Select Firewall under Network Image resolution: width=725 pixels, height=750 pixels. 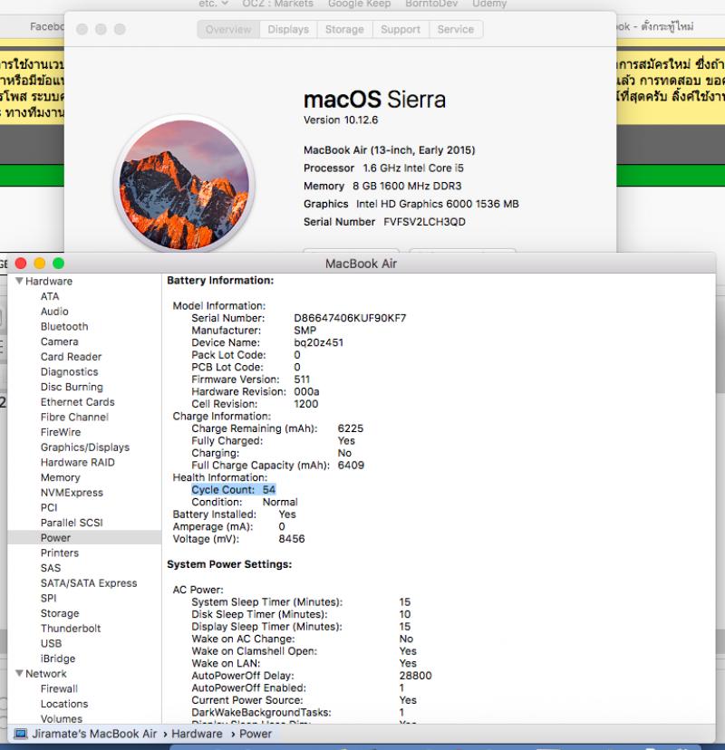59,688
